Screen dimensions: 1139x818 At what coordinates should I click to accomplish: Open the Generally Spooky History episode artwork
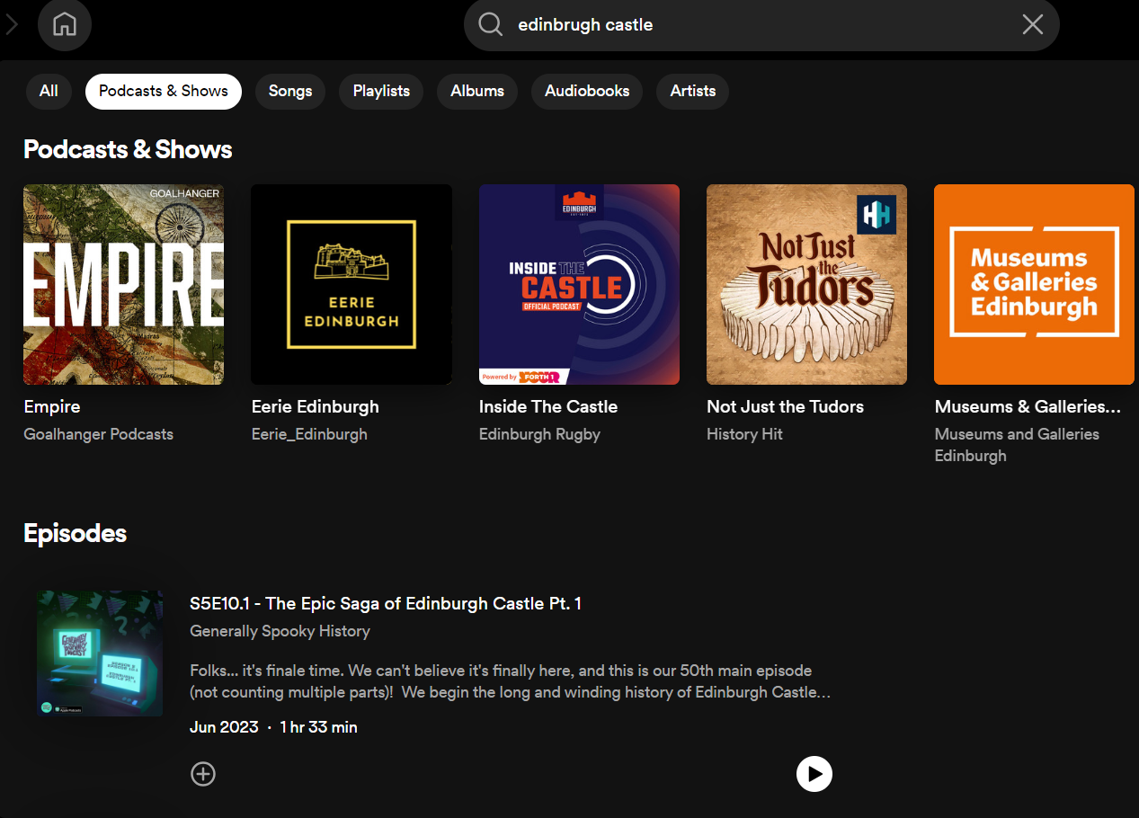click(x=100, y=654)
